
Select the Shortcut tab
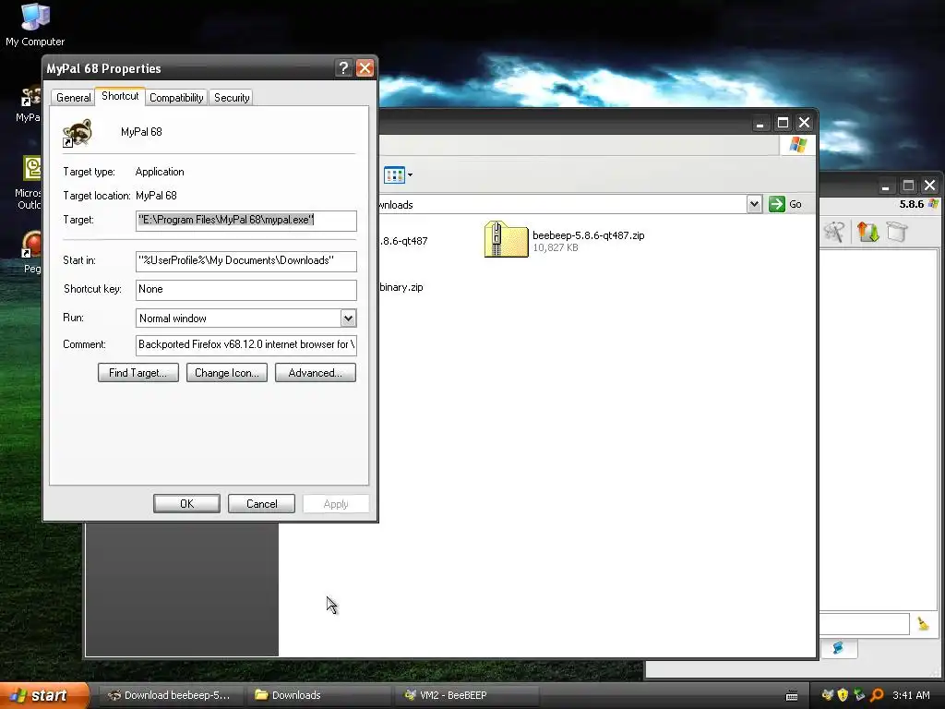120,96
